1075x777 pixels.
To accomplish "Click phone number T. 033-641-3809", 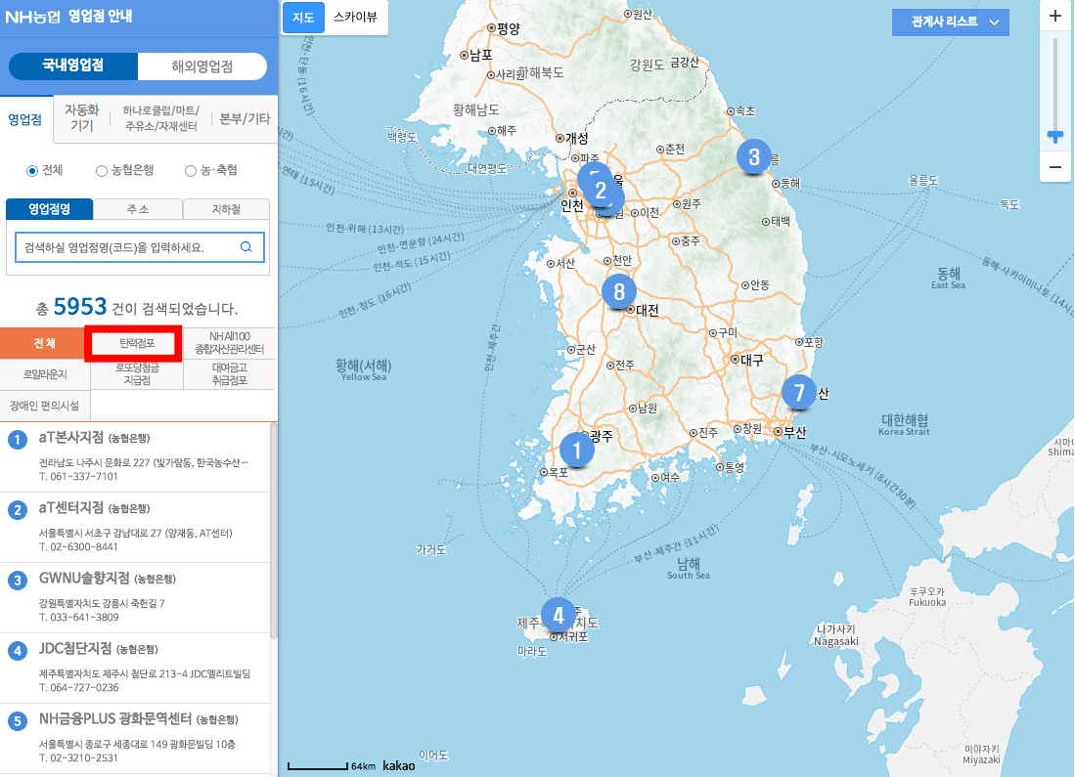I will point(79,617).
